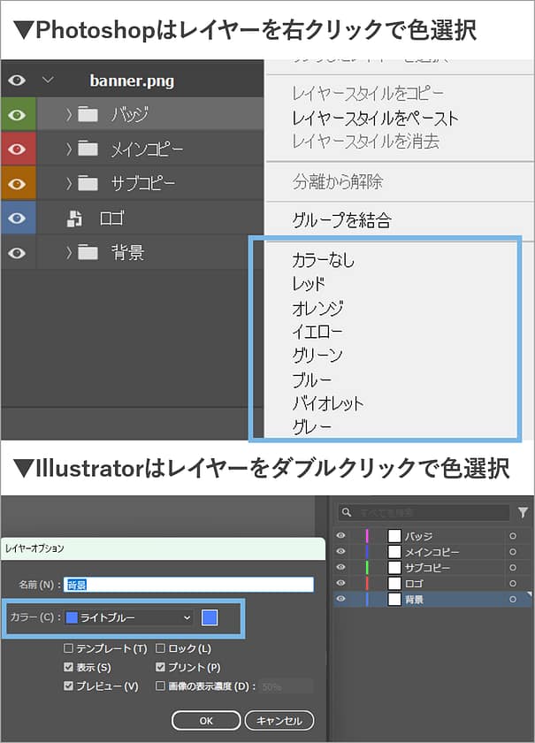The image size is (535, 743).
Task: Open the カラー dropdown showing ライトブルー
Action: click(129, 617)
